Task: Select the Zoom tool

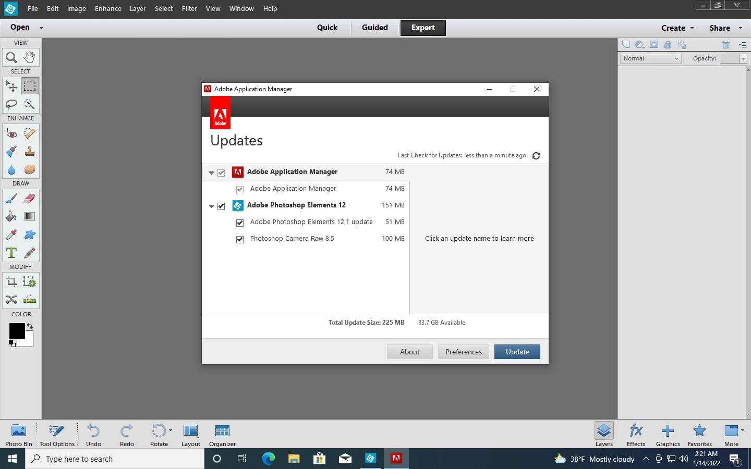Action: coord(11,57)
